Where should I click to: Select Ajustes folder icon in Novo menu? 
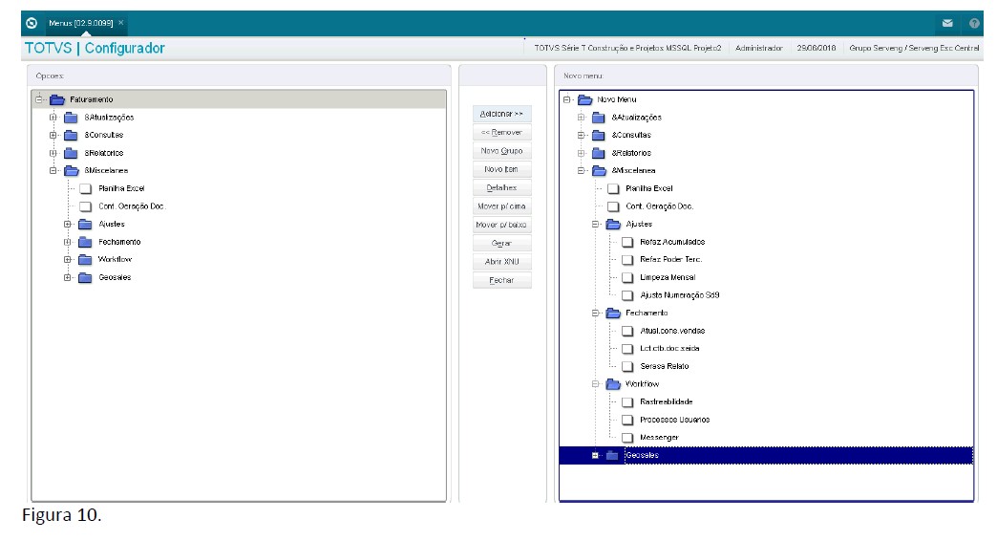613,224
